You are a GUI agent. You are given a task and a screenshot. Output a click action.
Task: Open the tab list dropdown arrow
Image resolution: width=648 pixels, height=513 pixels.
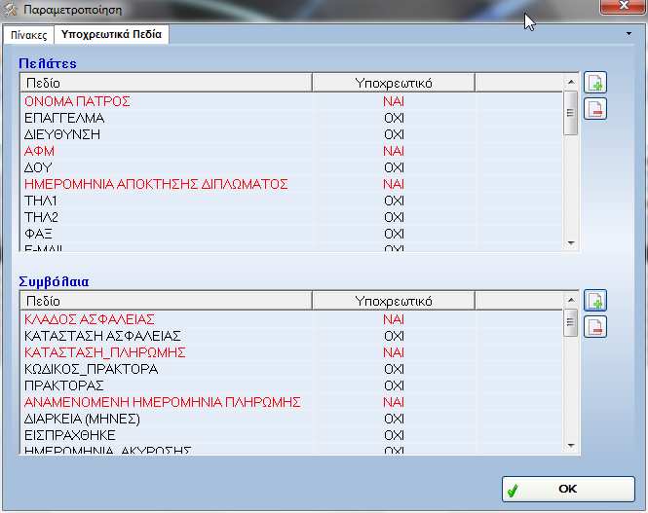click(x=629, y=34)
